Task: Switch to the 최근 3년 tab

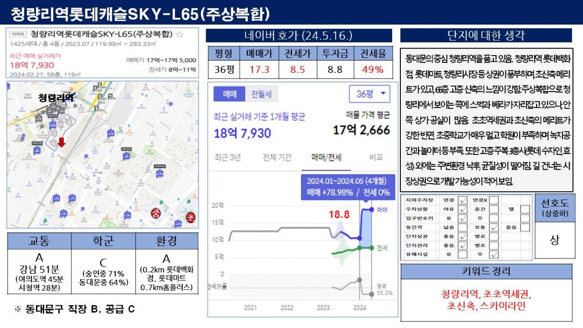Action: tap(228, 158)
